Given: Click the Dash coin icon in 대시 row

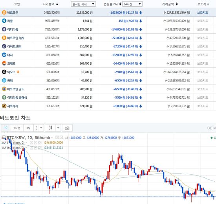Looking at the screenshot, I should pyautogui.click(x=4, y=55).
